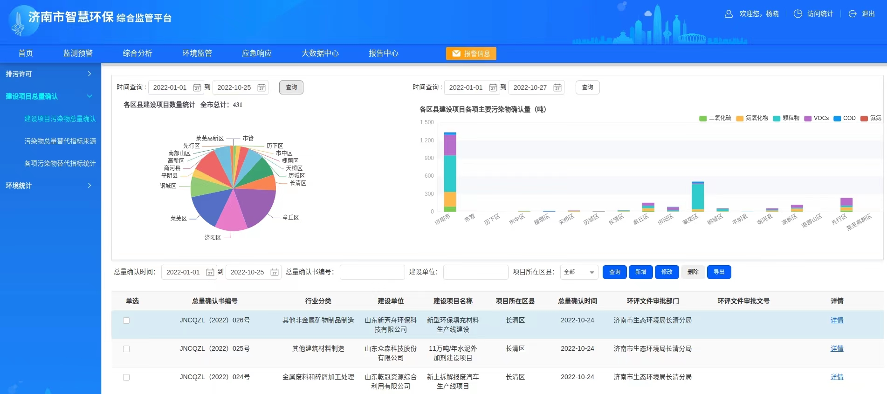Open 详情 link for 026号 record

pyautogui.click(x=837, y=321)
